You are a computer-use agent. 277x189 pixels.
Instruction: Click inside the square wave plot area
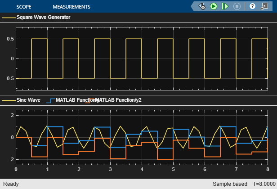coord(142,58)
